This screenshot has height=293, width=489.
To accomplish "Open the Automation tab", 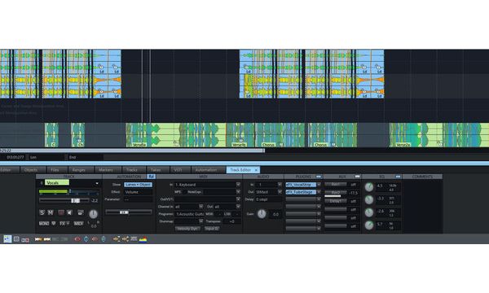I will tap(206, 170).
